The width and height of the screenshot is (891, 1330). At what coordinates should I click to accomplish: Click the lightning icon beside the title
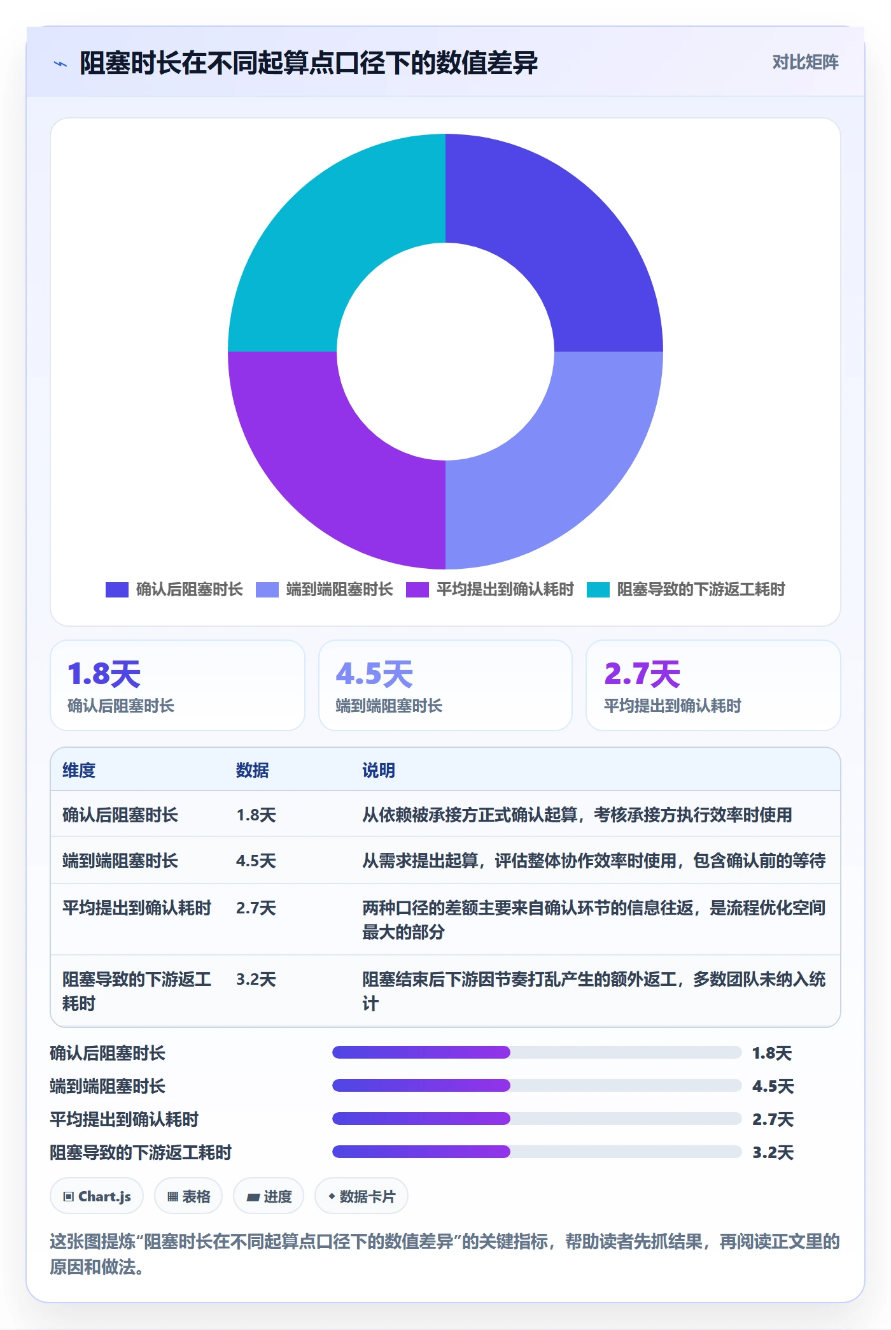point(60,64)
